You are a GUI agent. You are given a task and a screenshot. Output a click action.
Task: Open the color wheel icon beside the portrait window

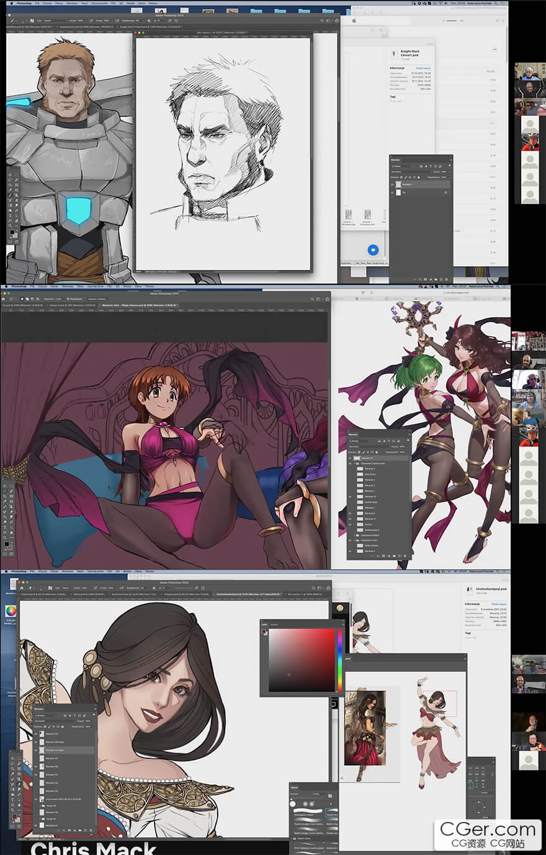coord(11,612)
